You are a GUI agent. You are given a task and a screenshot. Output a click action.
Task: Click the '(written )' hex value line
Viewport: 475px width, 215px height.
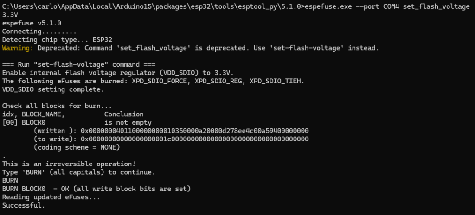[171, 131]
